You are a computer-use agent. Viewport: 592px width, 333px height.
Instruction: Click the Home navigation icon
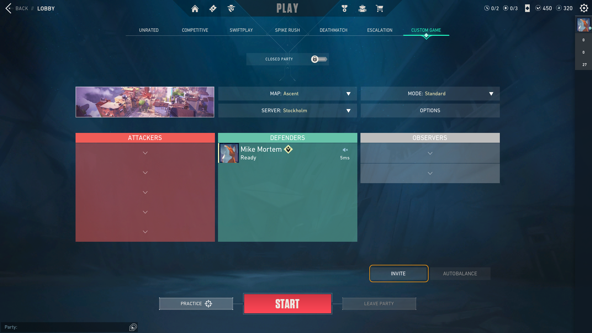click(195, 9)
